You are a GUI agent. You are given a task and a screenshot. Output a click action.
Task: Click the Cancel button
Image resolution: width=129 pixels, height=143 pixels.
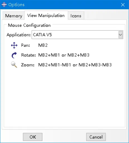[96, 137]
